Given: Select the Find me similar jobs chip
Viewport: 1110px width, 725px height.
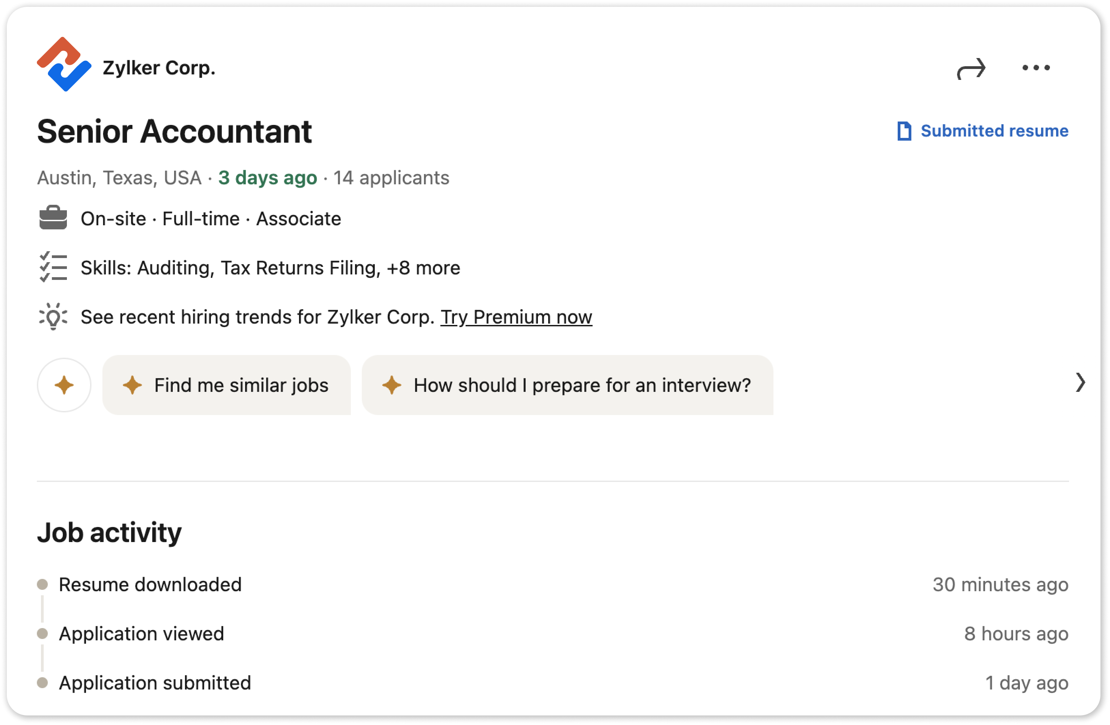Looking at the screenshot, I should 226,385.
